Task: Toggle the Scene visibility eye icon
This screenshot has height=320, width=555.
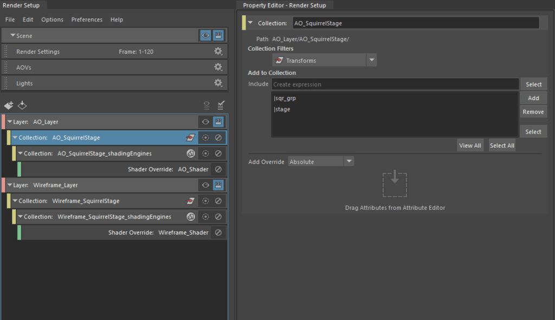Action: point(205,36)
